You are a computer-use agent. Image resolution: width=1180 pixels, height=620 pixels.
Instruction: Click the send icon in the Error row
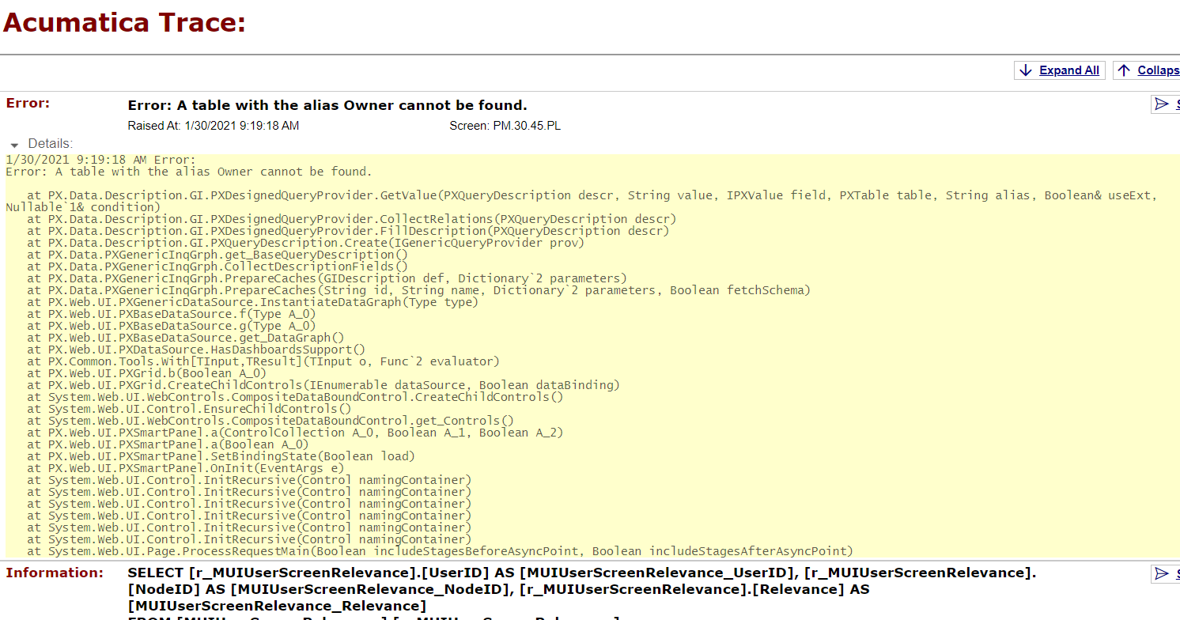(x=1161, y=104)
